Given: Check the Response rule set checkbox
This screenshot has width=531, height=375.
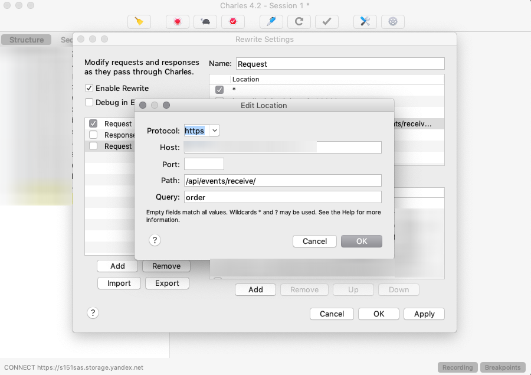Looking at the screenshot, I should pos(93,135).
